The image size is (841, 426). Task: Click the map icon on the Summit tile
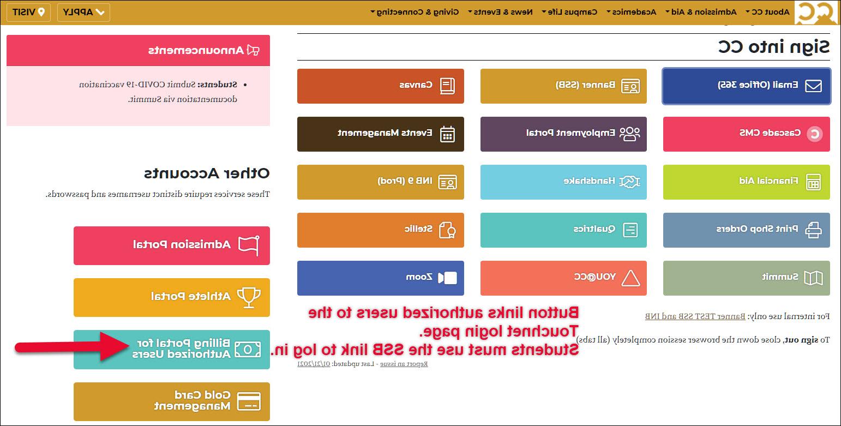(x=813, y=278)
